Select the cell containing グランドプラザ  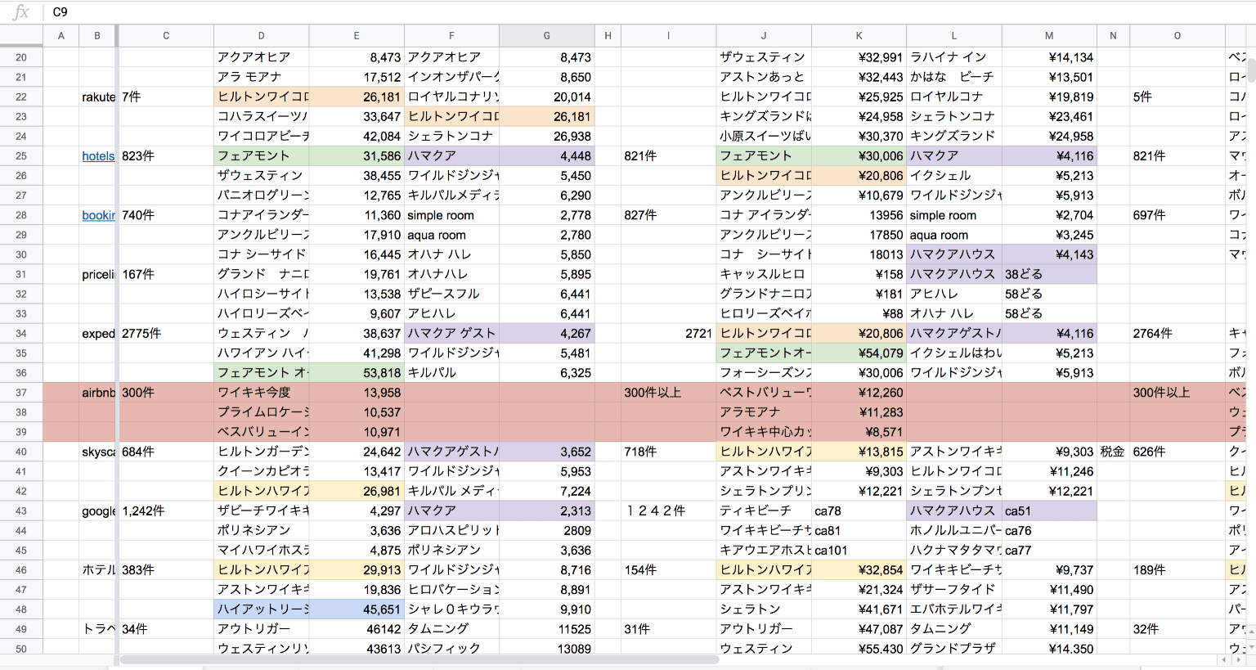(954, 648)
